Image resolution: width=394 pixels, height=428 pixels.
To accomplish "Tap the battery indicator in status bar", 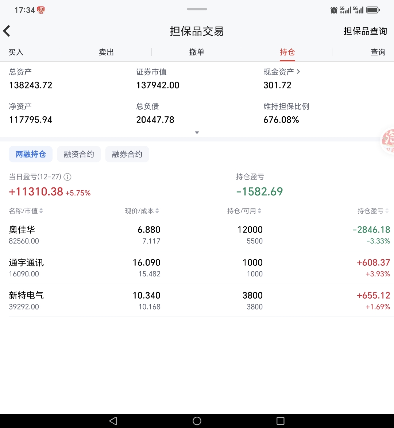I will click(x=373, y=10).
